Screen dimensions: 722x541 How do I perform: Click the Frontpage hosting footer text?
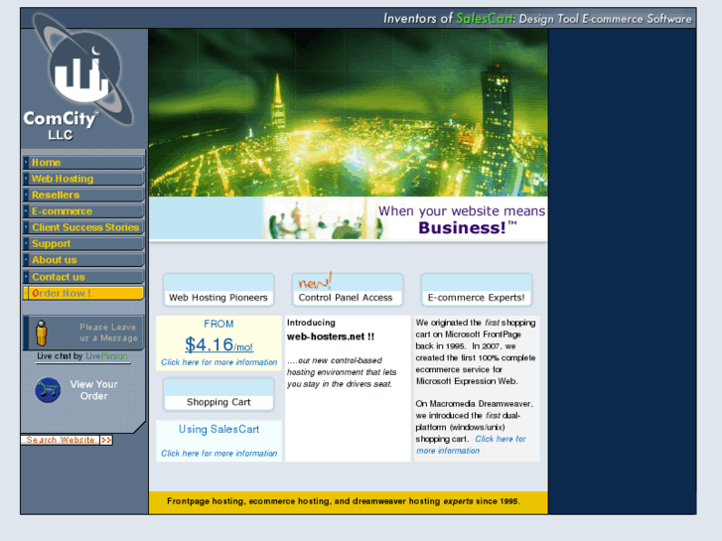pos(344,501)
